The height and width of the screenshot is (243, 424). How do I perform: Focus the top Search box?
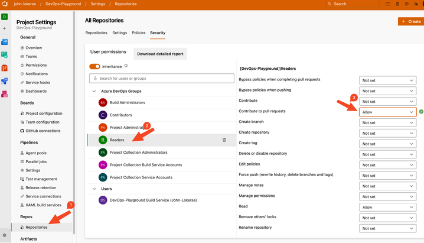tap(352, 4)
